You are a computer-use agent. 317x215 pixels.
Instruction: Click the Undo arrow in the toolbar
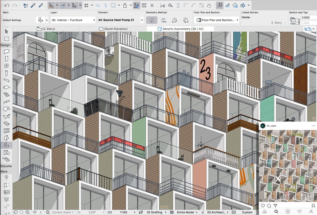pyautogui.click(x=7, y=5)
